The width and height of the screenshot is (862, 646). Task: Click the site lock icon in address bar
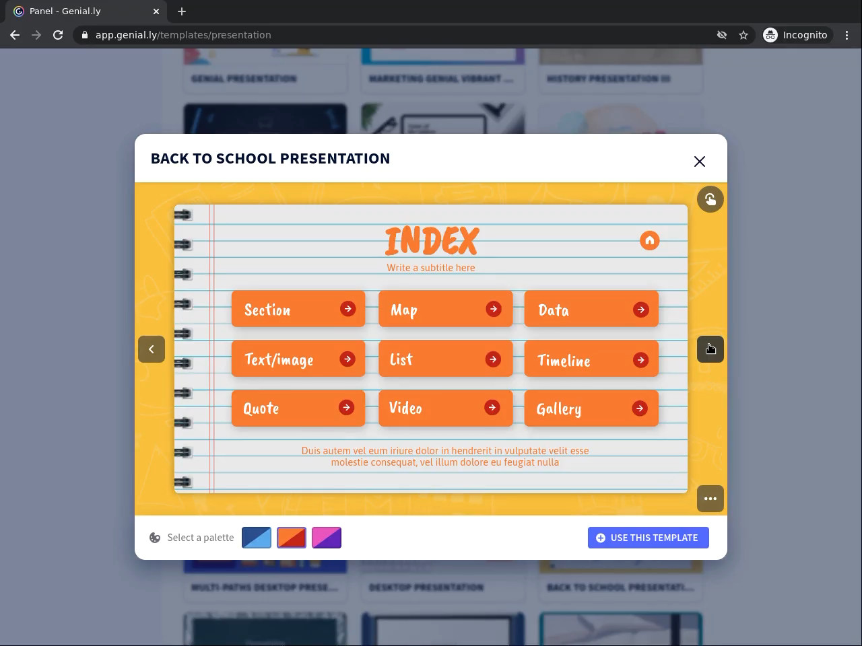pos(85,35)
